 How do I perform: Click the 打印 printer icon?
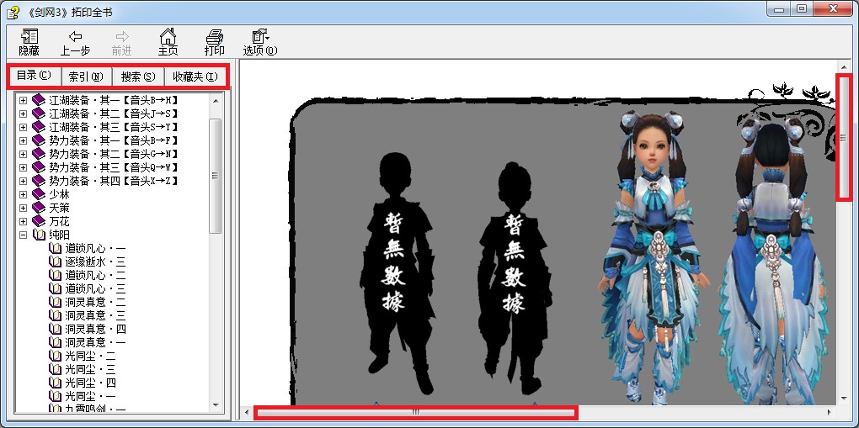pos(214,37)
